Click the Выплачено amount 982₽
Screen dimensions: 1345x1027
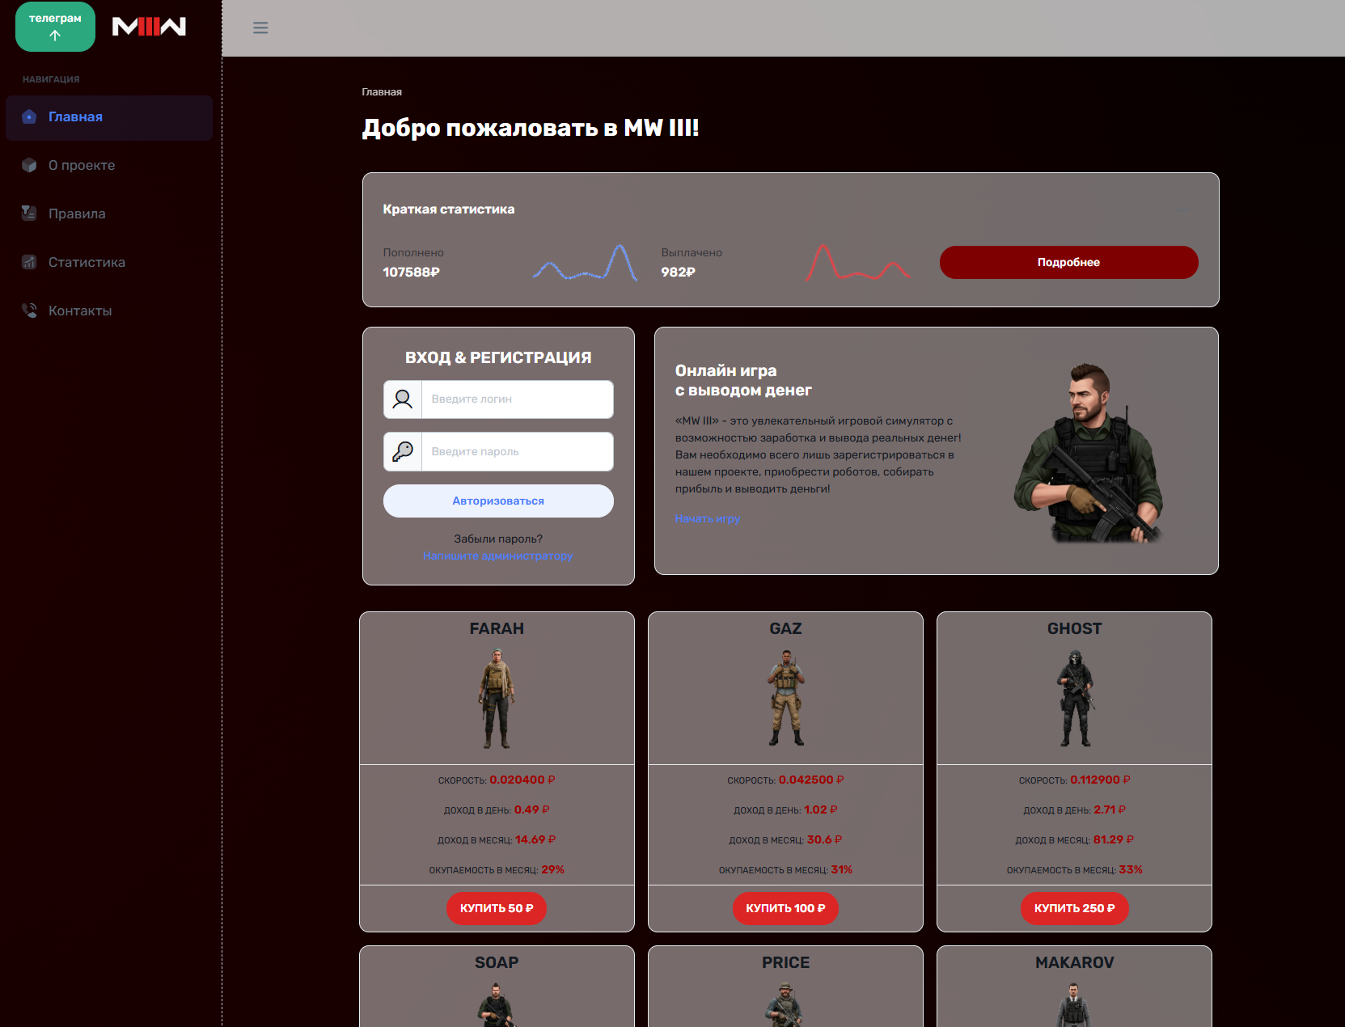[x=678, y=272]
